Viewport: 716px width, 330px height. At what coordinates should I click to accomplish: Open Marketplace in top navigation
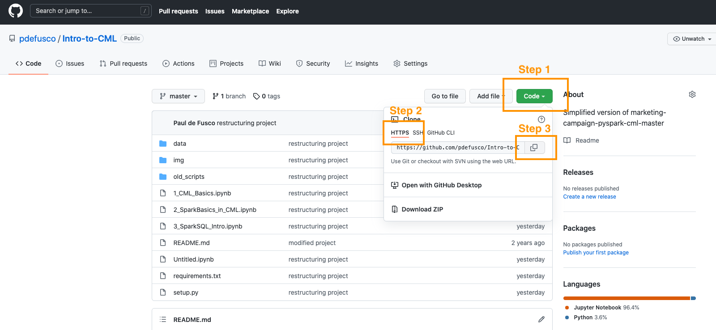click(251, 11)
